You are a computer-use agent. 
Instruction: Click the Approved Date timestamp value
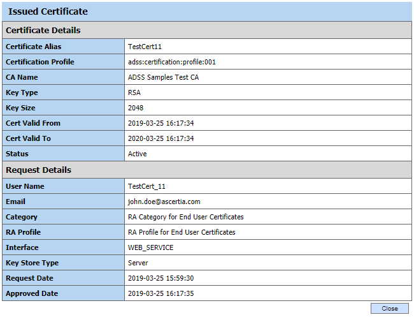161,293
